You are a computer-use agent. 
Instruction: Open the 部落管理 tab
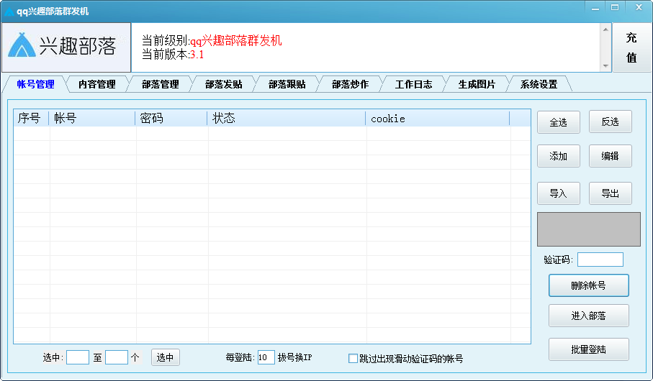(161, 84)
